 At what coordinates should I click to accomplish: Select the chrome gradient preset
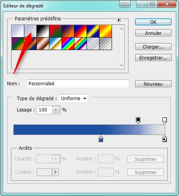point(55,43)
